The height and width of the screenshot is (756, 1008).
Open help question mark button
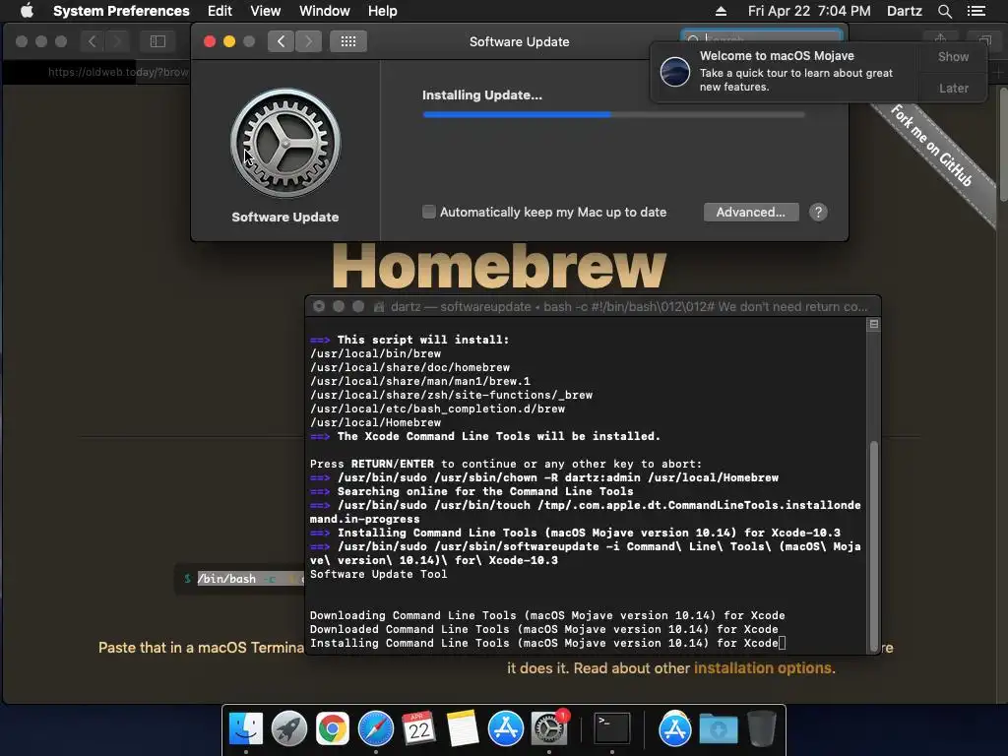[x=818, y=213]
